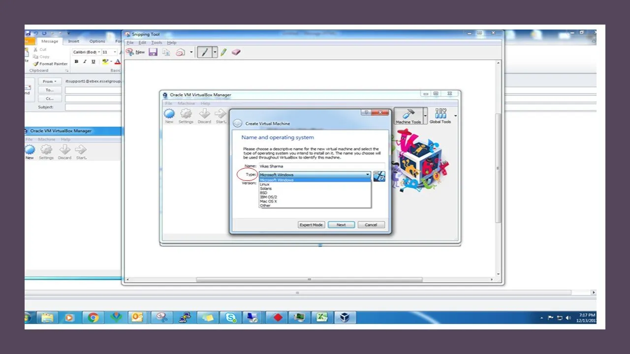Open VirtualBox cube icon on taskbar
Viewport: 630px width, 354px height.
(345, 318)
